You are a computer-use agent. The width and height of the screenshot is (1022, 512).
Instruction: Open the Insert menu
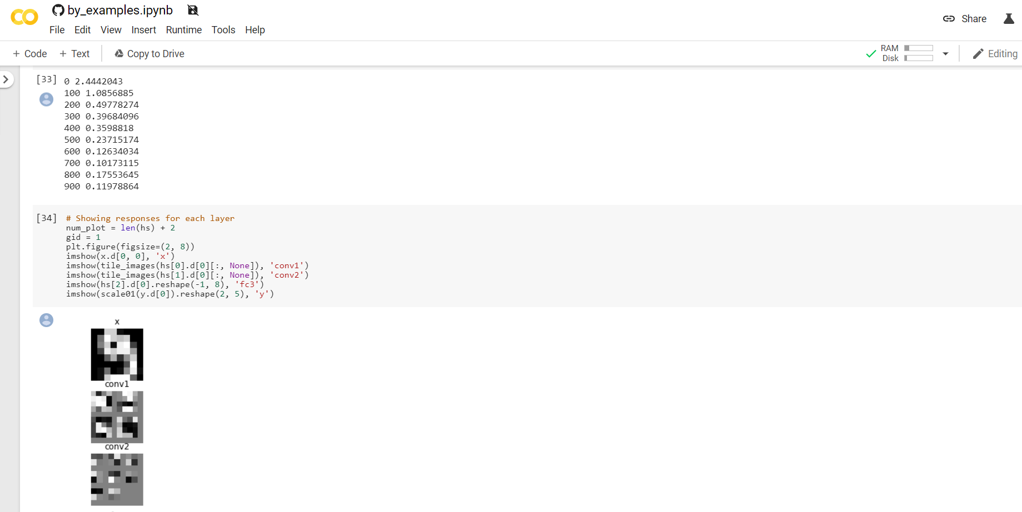[x=143, y=30]
